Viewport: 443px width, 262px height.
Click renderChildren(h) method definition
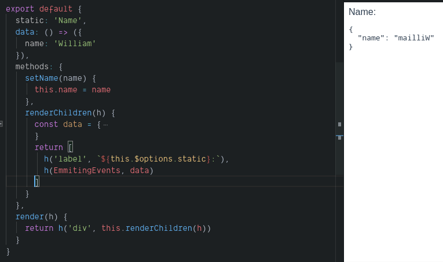pos(70,113)
